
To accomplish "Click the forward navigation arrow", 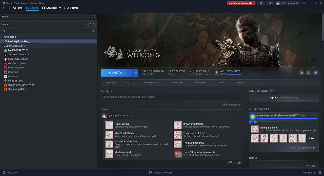I will pyautogui.click(x=9, y=8).
